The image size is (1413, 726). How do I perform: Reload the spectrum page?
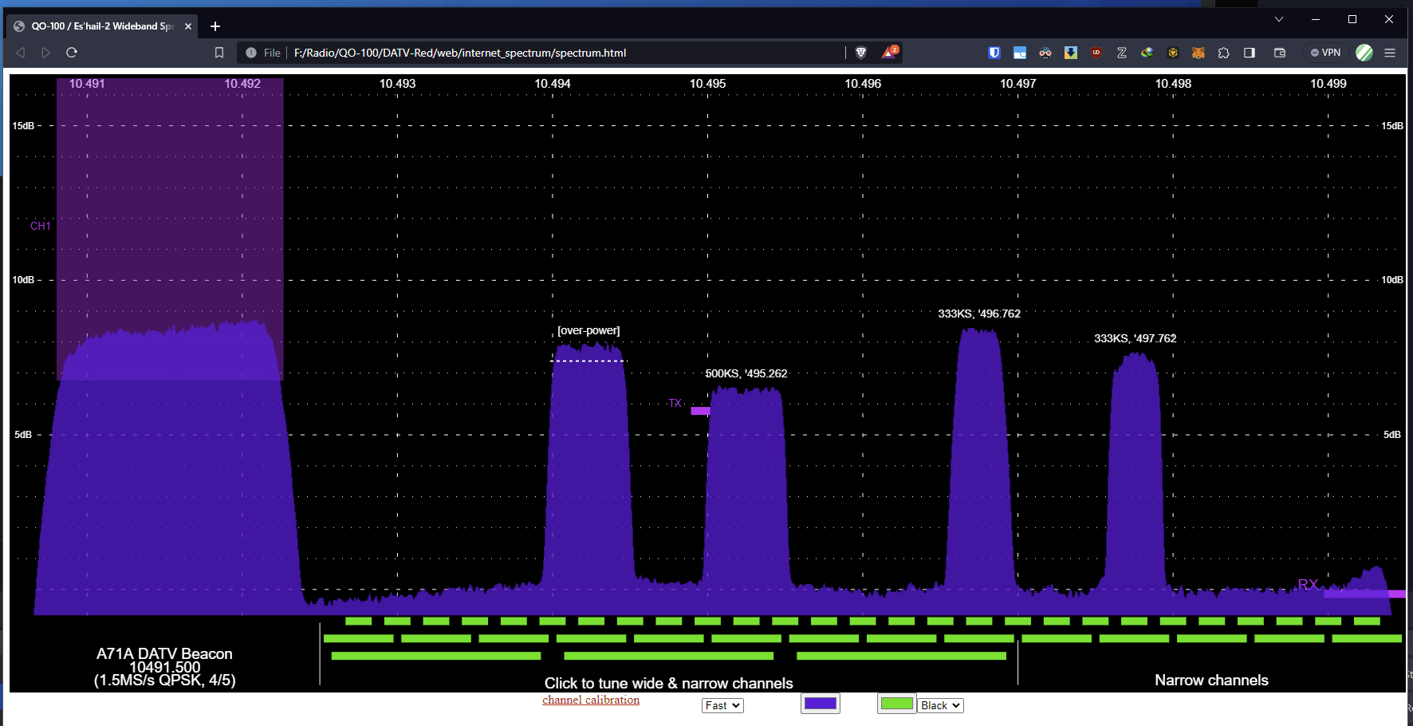tap(72, 53)
